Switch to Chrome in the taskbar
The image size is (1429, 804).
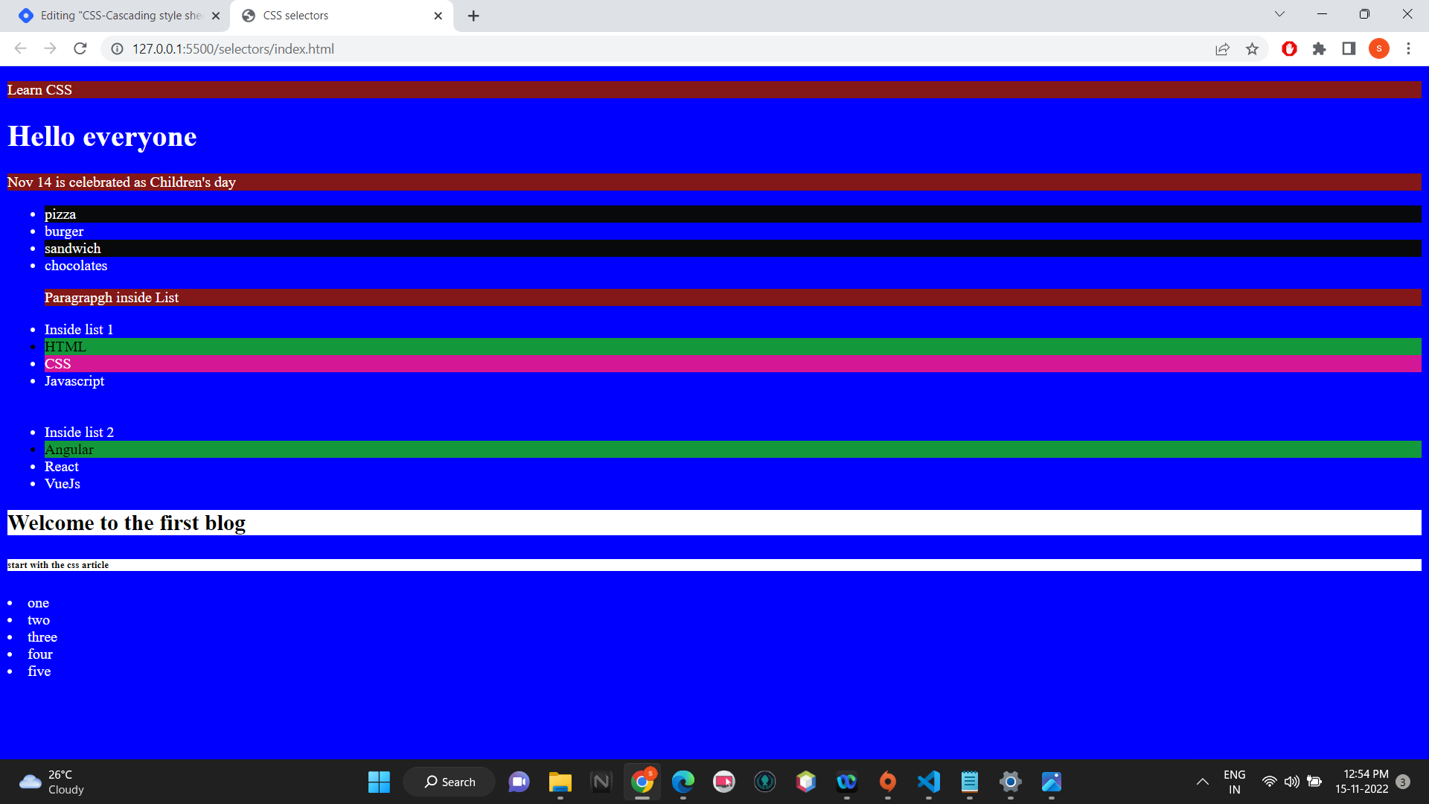[x=642, y=782]
